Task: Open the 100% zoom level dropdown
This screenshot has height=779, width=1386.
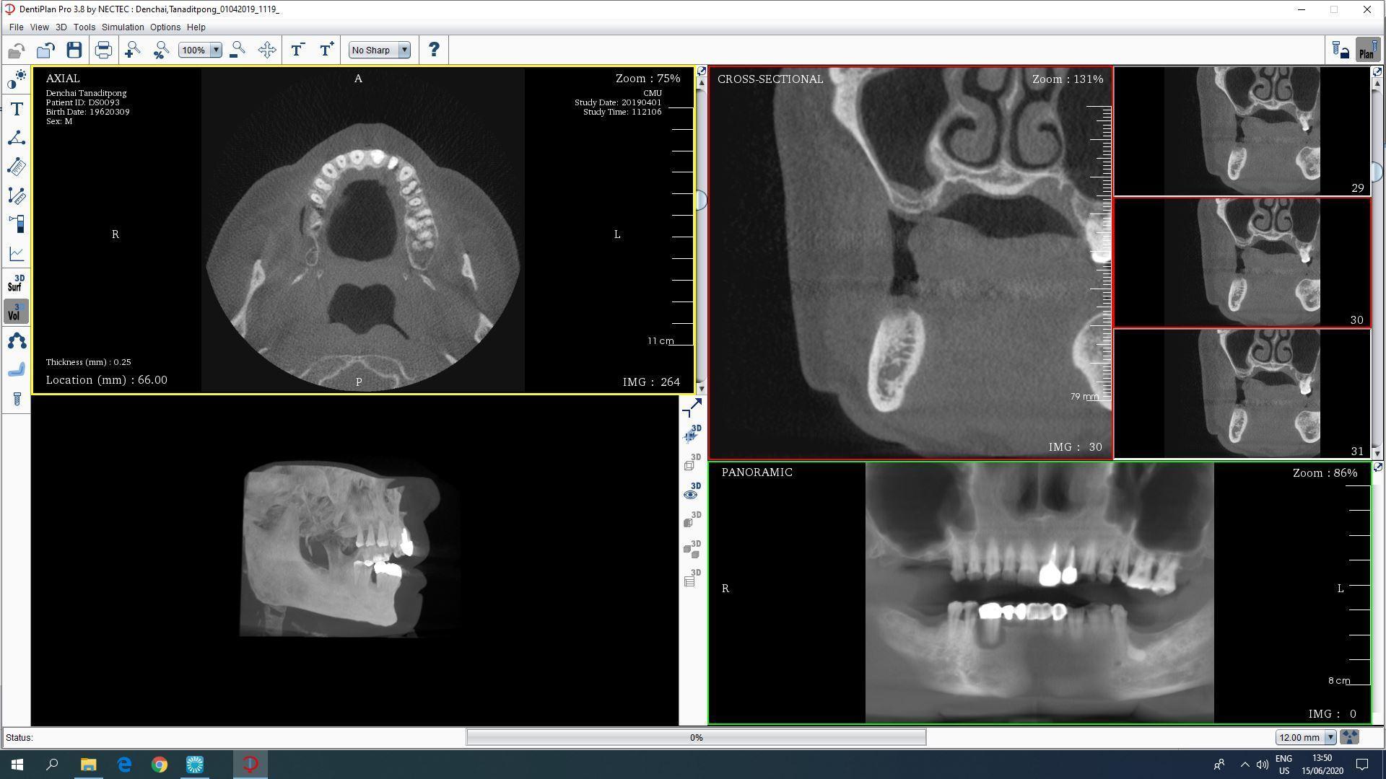Action: click(x=200, y=50)
